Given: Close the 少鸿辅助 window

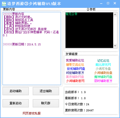Looking at the screenshot, I should 115,3.
